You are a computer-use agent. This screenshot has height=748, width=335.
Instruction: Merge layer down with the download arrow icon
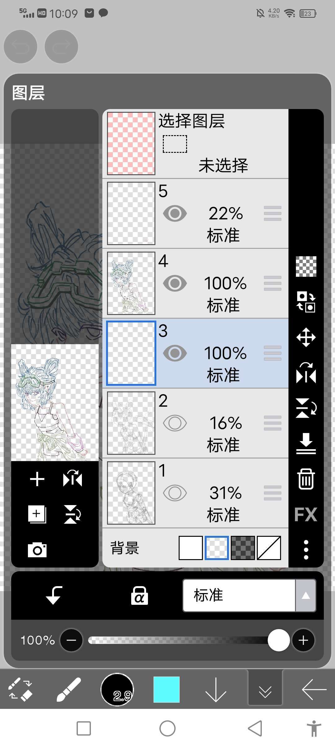pyautogui.click(x=306, y=443)
